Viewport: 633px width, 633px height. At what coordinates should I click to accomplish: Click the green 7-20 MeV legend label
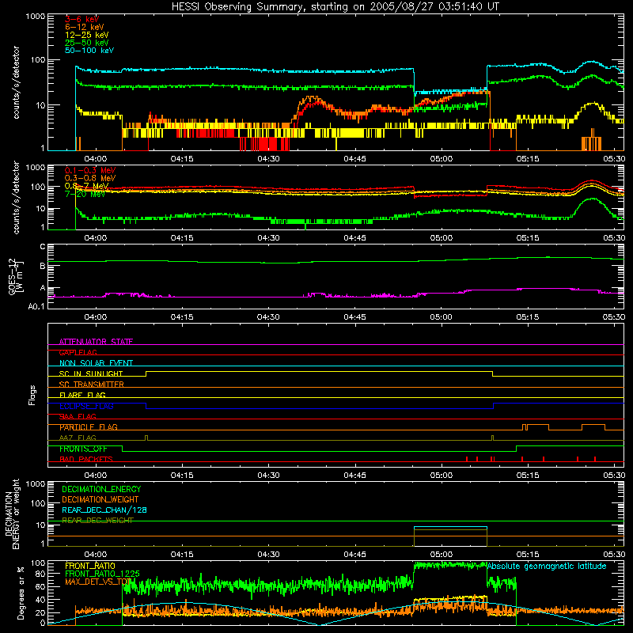pyautogui.click(x=85, y=194)
